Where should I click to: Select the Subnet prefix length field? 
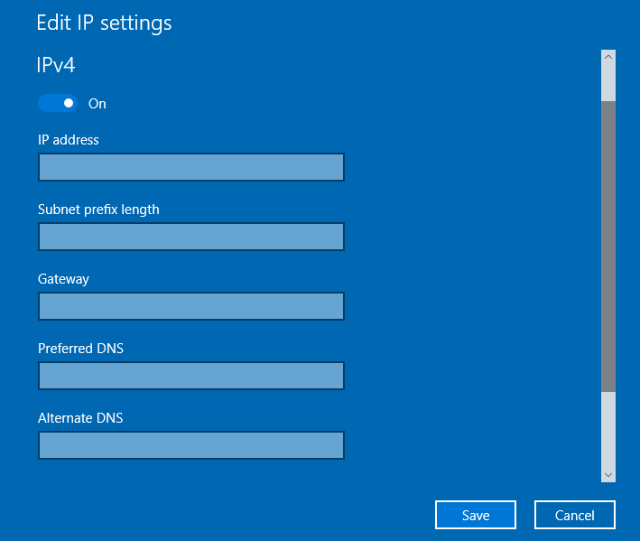tap(191, 237)
